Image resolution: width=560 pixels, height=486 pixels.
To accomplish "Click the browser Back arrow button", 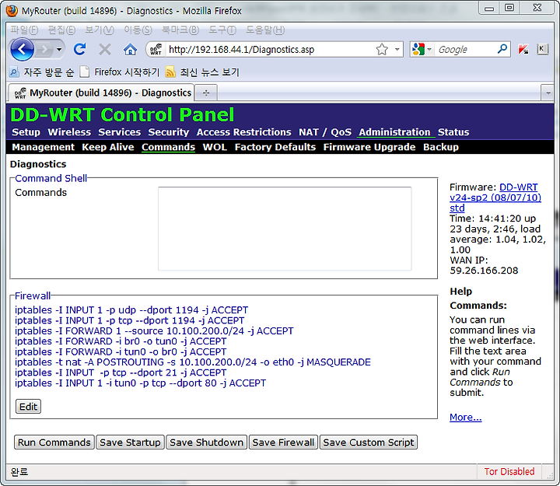I will (22, 49).
